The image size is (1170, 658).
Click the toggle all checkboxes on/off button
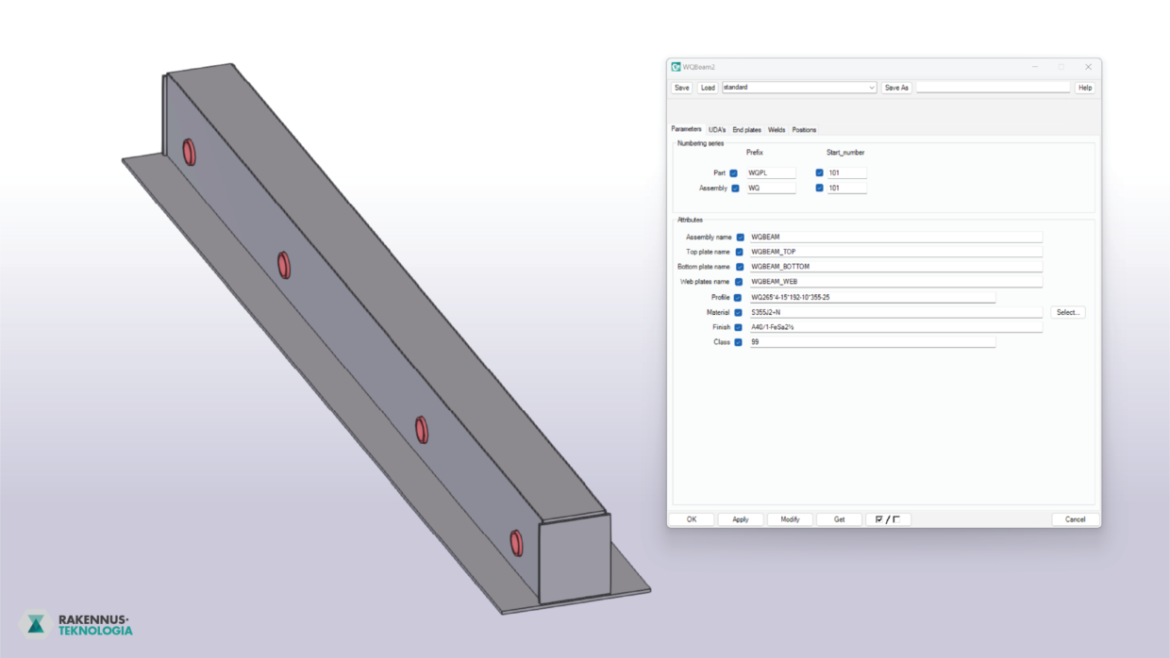(888, 519)
